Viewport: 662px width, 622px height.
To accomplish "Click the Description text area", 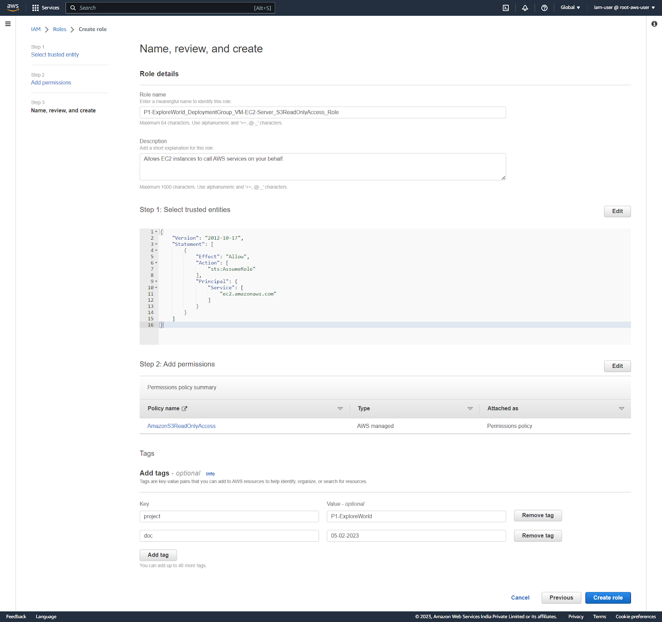I will pyautogui.click(x=323, y=167).
